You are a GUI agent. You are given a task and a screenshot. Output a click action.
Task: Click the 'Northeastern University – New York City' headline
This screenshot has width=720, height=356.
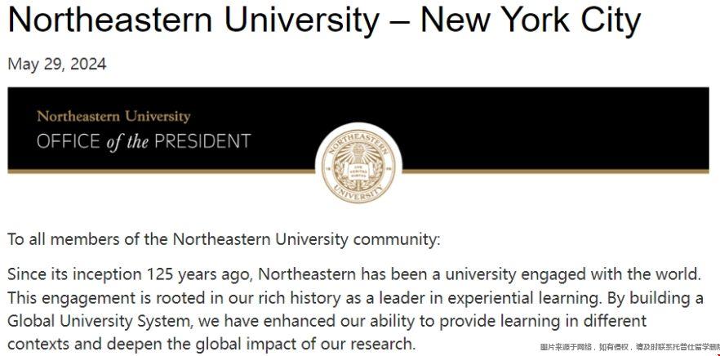(324, 20)
